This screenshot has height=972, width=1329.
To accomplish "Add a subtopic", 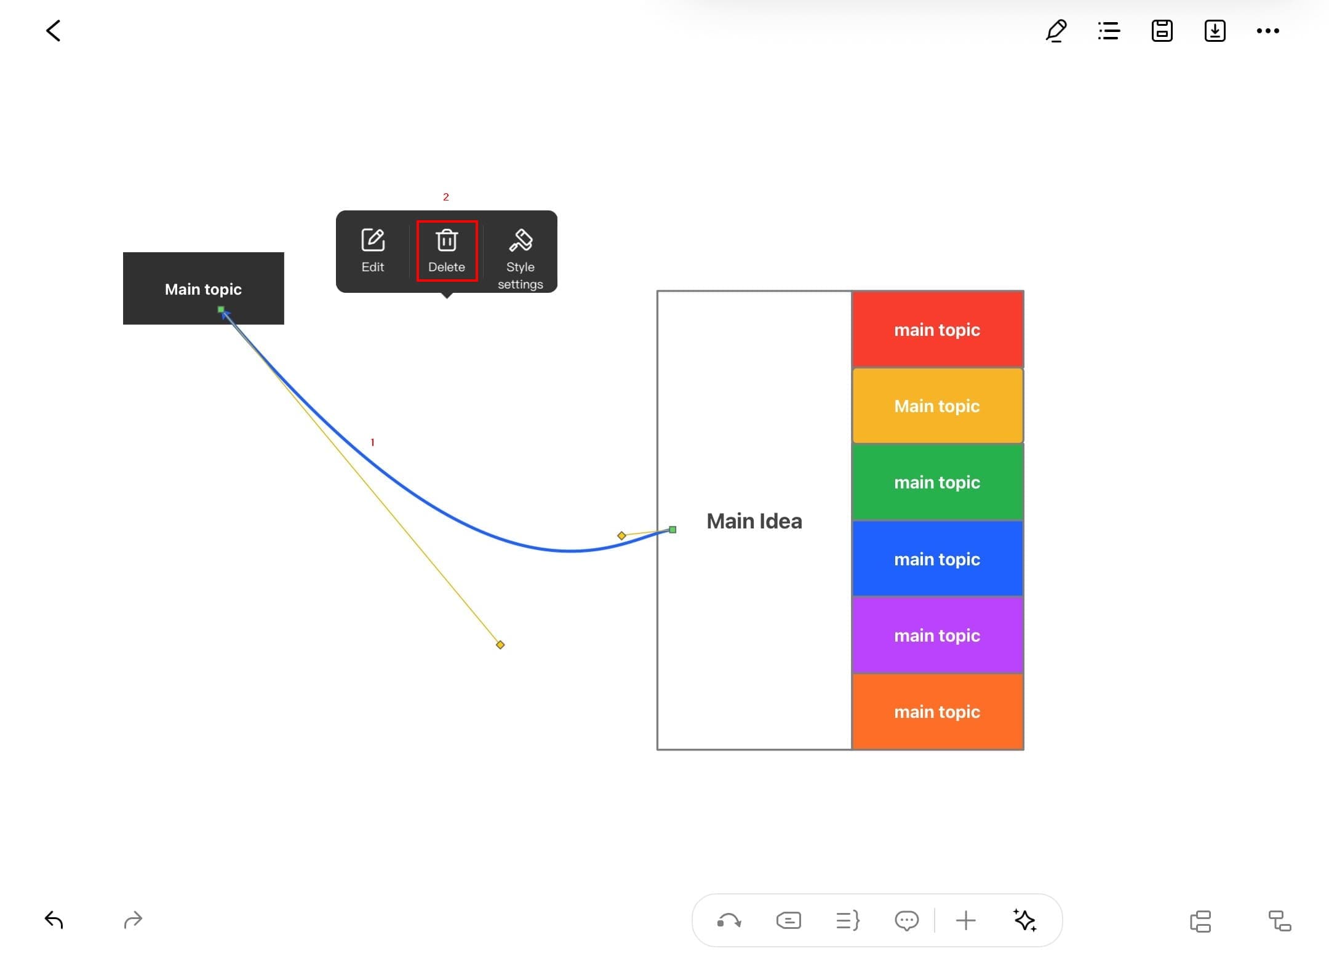I will 1280,922.
